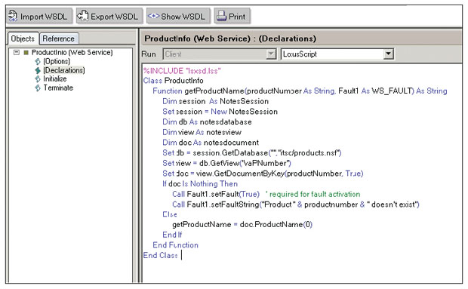The height and width of the screenshot is (289, 468).
Task: Switch to the Reference tab
Action: [59, 38]
